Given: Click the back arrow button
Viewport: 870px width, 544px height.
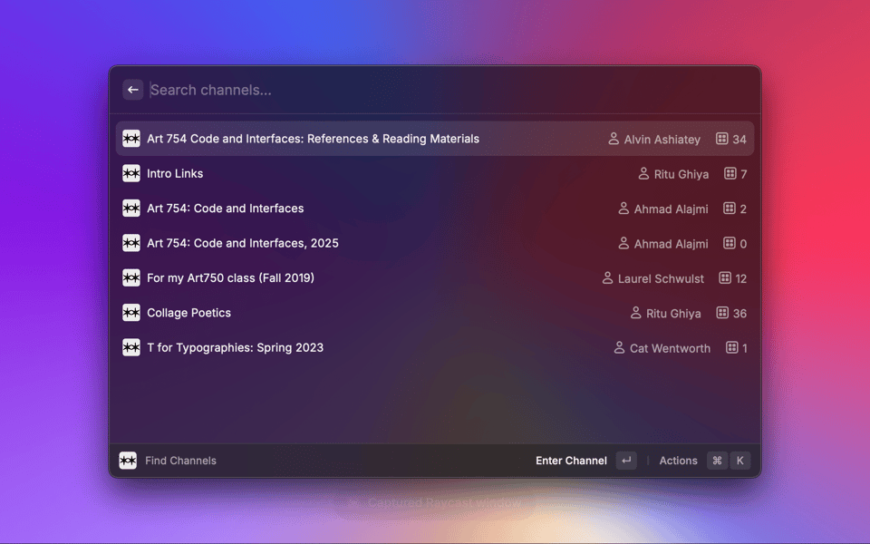Looking at the screenshot, I should pos(133,90).
